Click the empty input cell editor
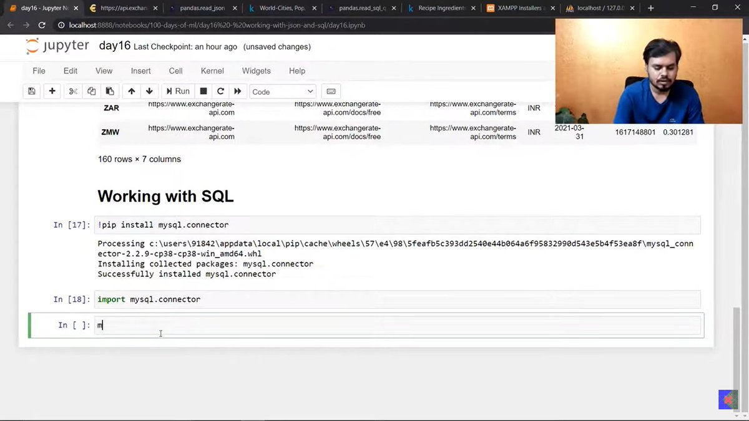 [397, 325]
